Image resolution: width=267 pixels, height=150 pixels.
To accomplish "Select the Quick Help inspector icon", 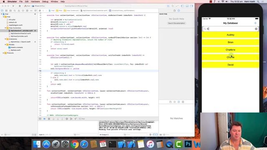I will (x=179, y=10).
